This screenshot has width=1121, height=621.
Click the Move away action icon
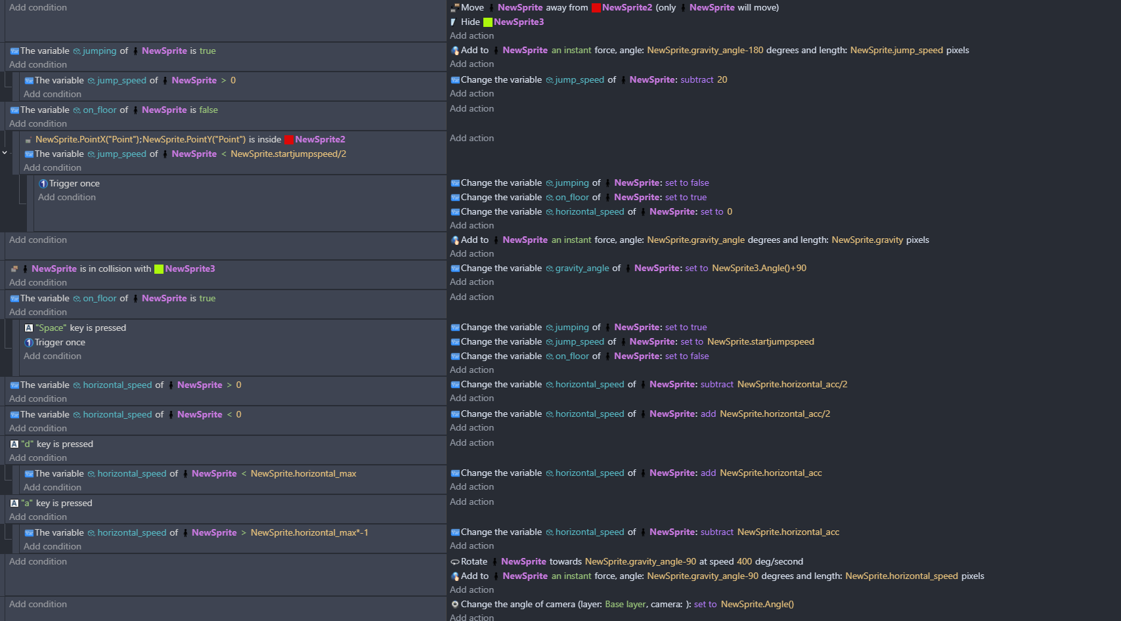[x=454, y=8]
